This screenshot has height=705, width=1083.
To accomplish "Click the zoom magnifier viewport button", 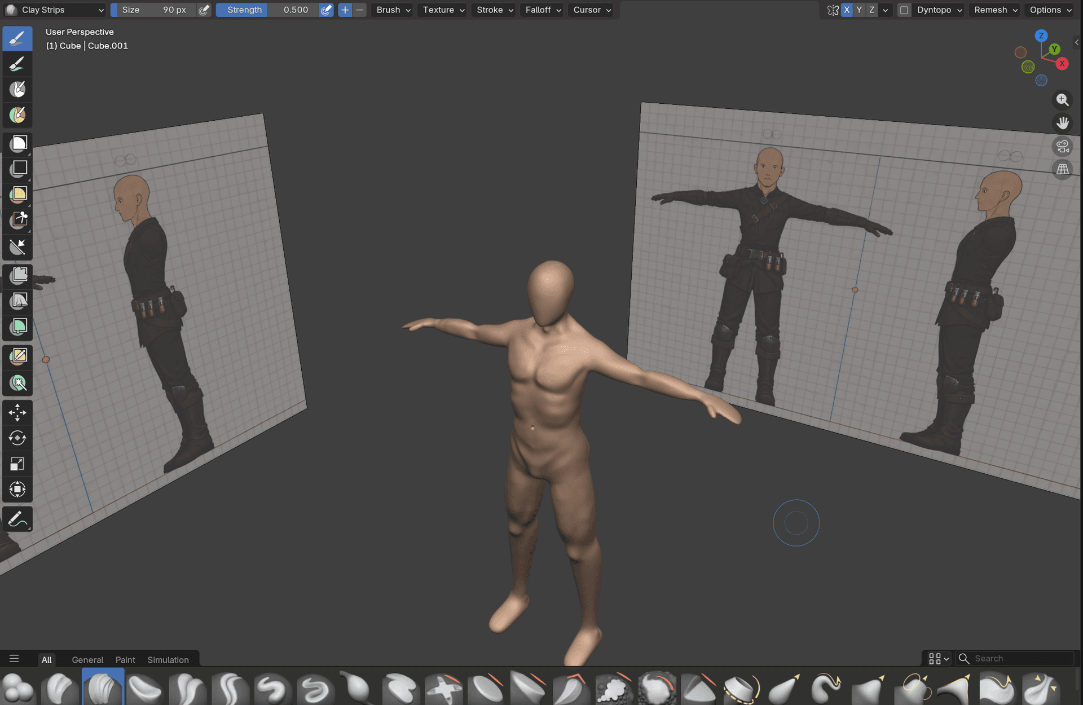I will tap(1063, 100).
